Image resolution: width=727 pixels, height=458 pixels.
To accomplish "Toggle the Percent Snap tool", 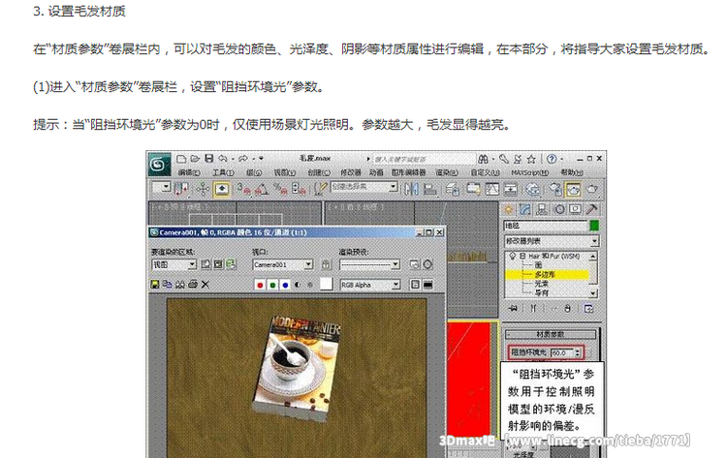I will click(280, 189).
